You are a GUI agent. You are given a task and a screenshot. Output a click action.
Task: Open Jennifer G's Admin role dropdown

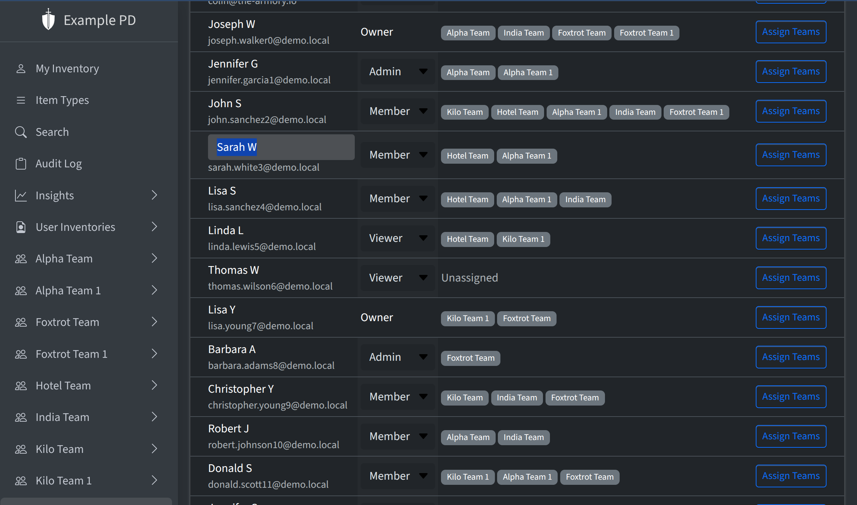(x=398, y=72)
